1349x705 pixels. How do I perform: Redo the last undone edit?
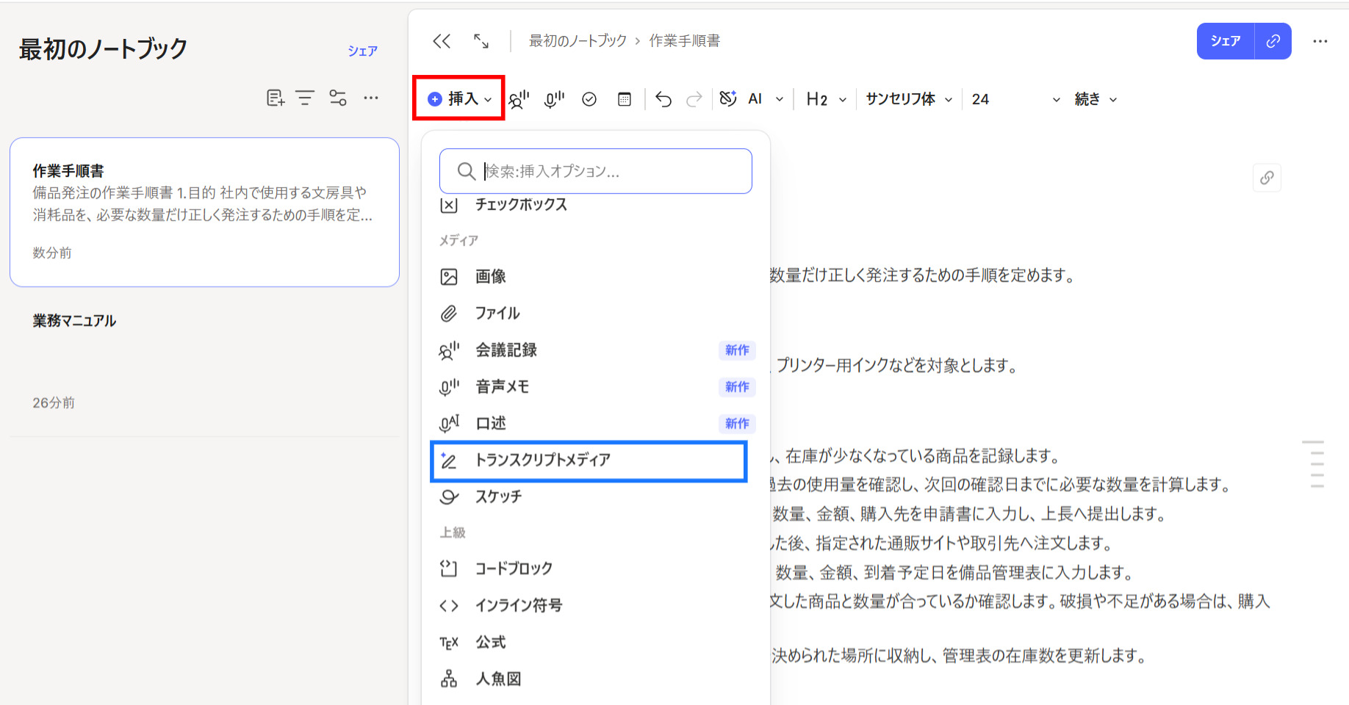pos(694,99)
